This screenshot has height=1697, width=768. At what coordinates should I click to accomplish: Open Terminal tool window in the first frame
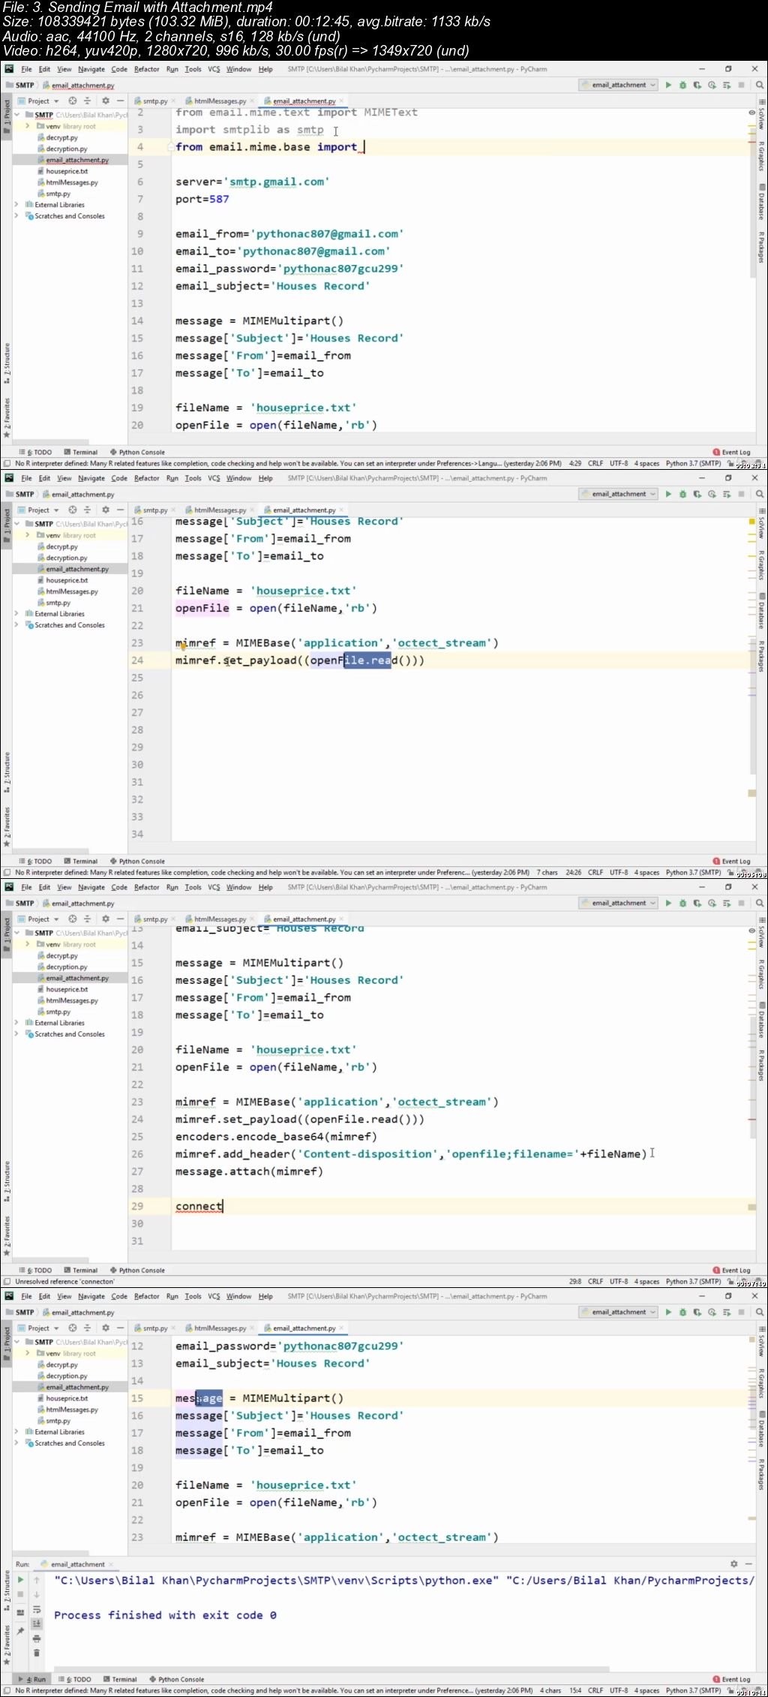81,452
